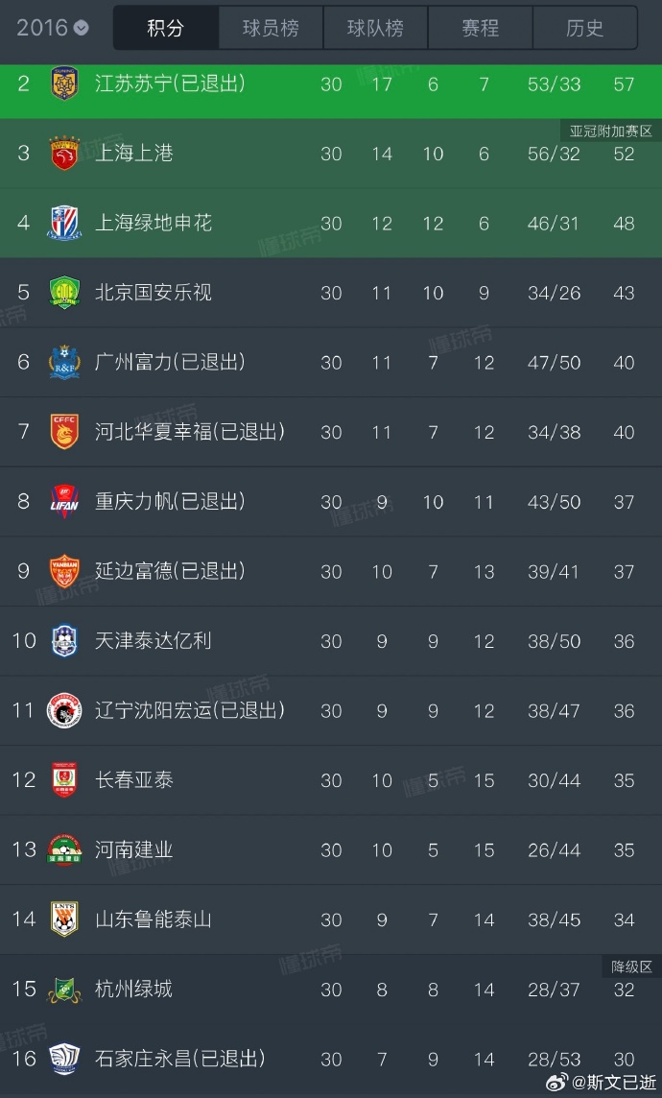Open the 历史 tab
Viewport: 662px width, 1098px height.
(584, 28)
